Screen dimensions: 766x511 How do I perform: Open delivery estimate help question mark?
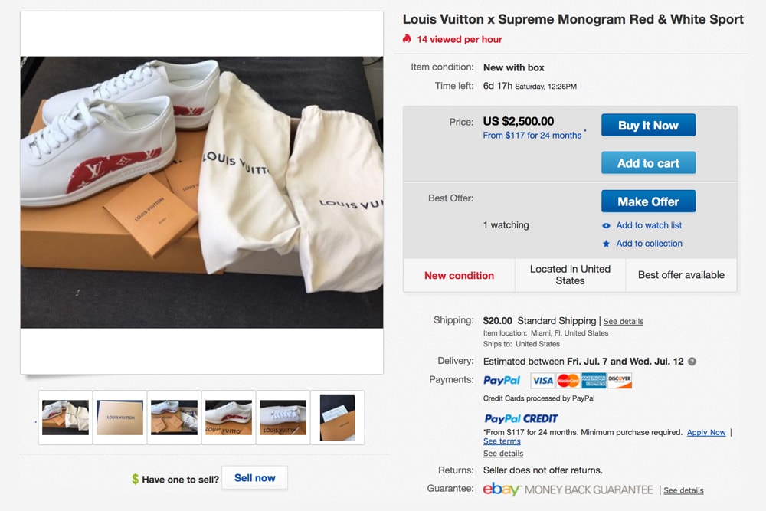690,361
